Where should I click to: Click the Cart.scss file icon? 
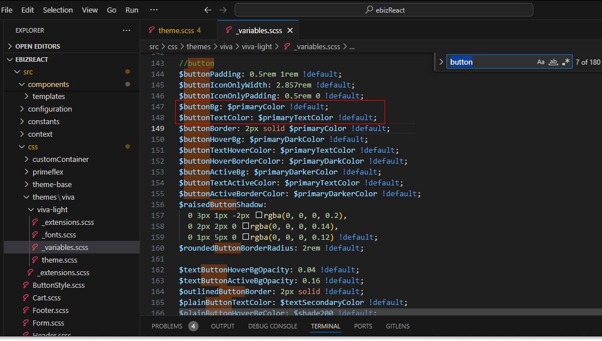[x=26, y=298]
